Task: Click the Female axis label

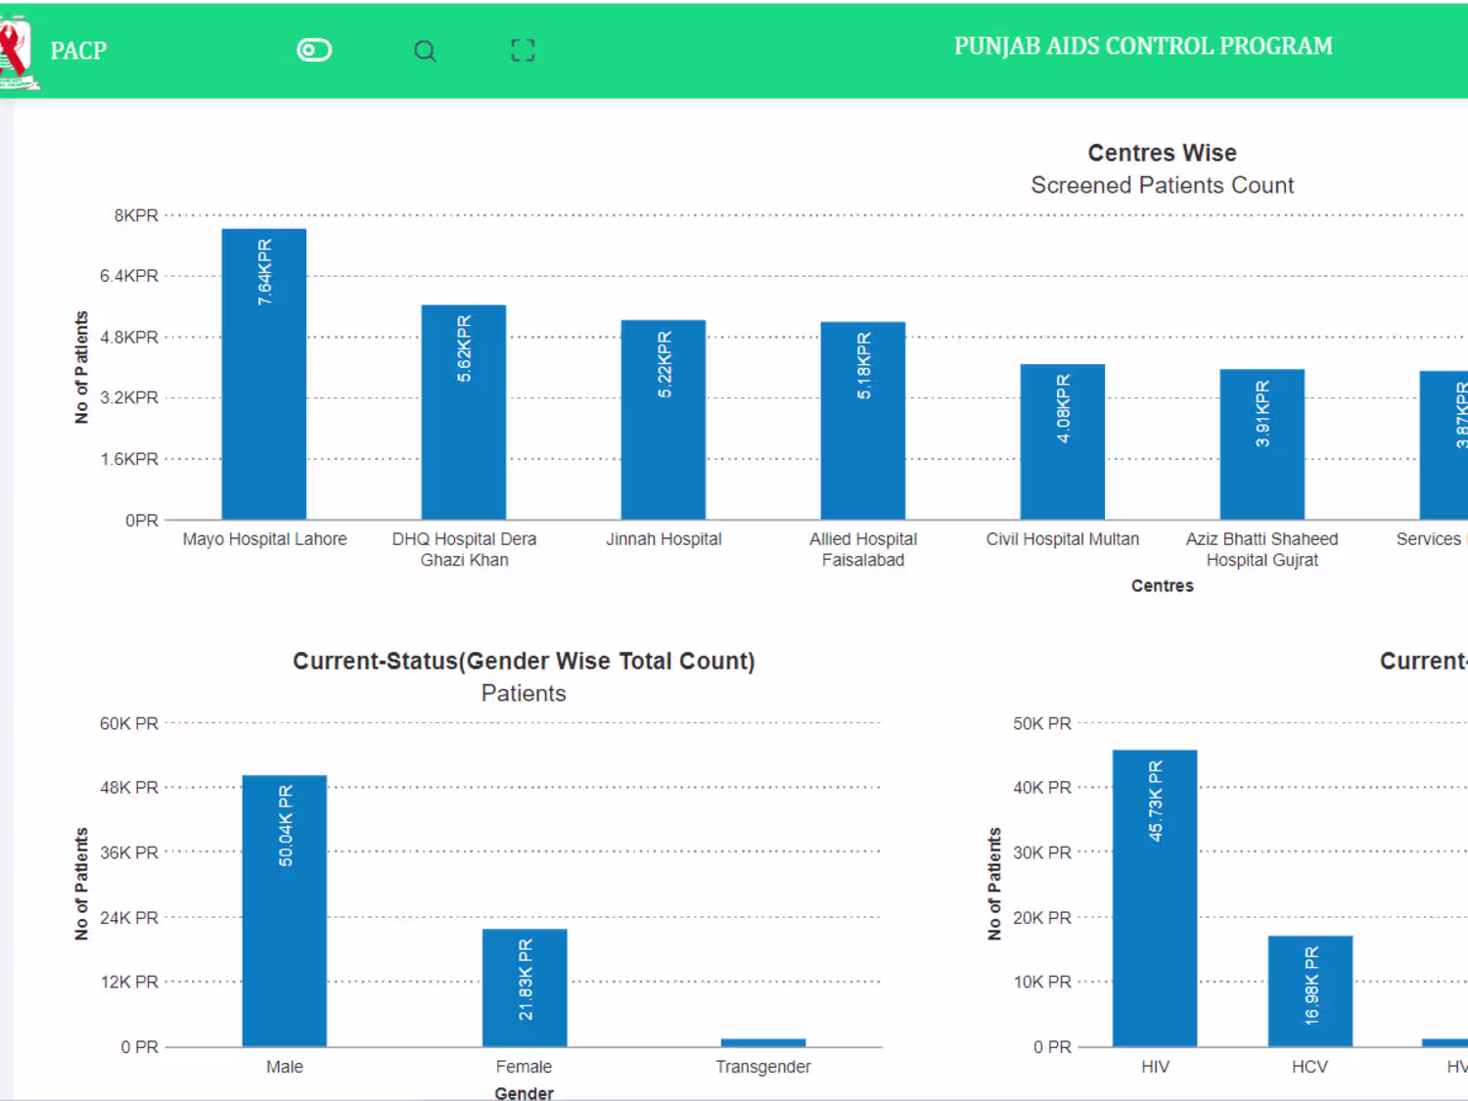Action: click(x=525, y=1067)
